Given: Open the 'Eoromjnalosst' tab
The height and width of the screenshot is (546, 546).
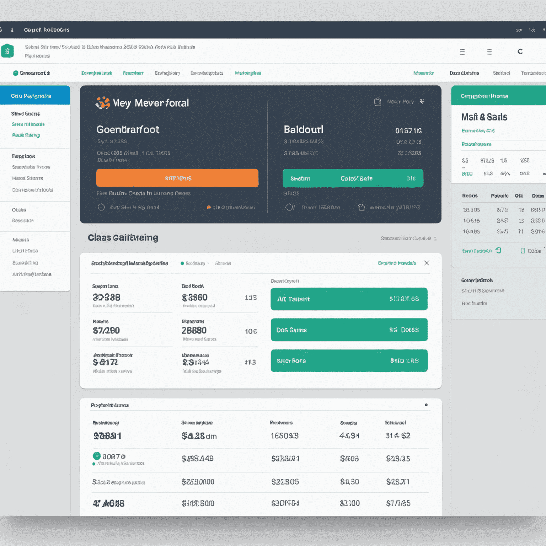Looking at the screenshot, I should (97, 73).
